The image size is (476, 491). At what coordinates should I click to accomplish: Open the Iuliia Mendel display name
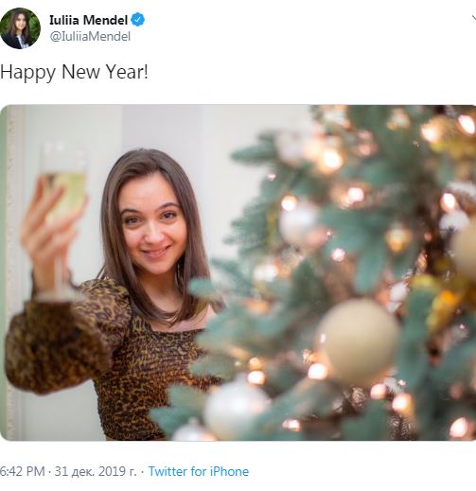point(88,20)
